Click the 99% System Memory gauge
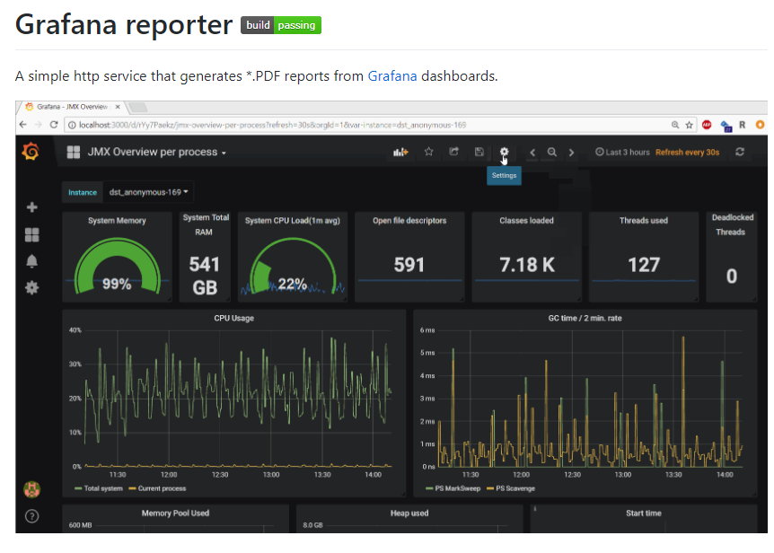The image size is (774, 553). click(117, 267)
